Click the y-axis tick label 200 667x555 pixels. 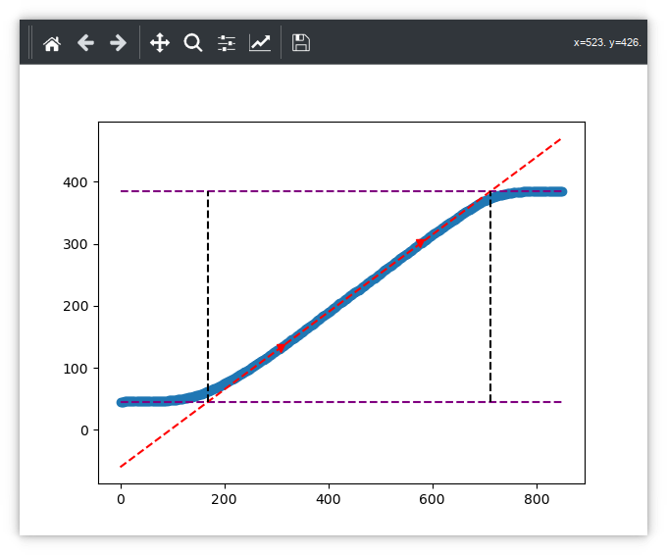pos(77,306)
